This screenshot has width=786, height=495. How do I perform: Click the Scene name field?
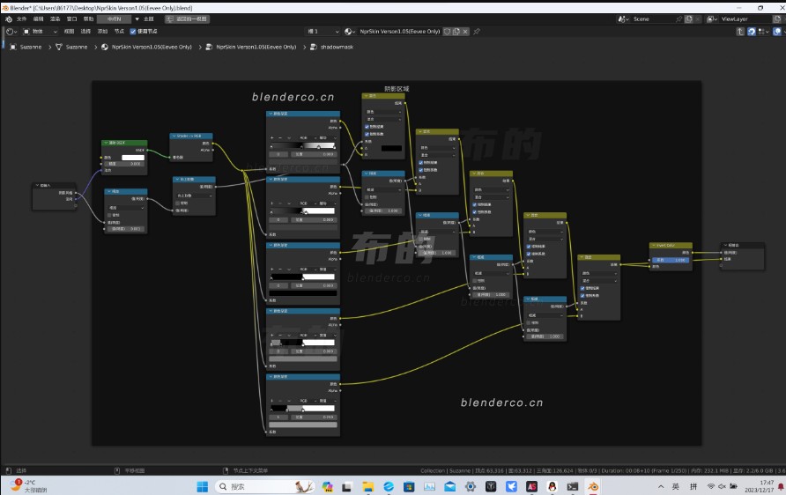pos(652,19)
